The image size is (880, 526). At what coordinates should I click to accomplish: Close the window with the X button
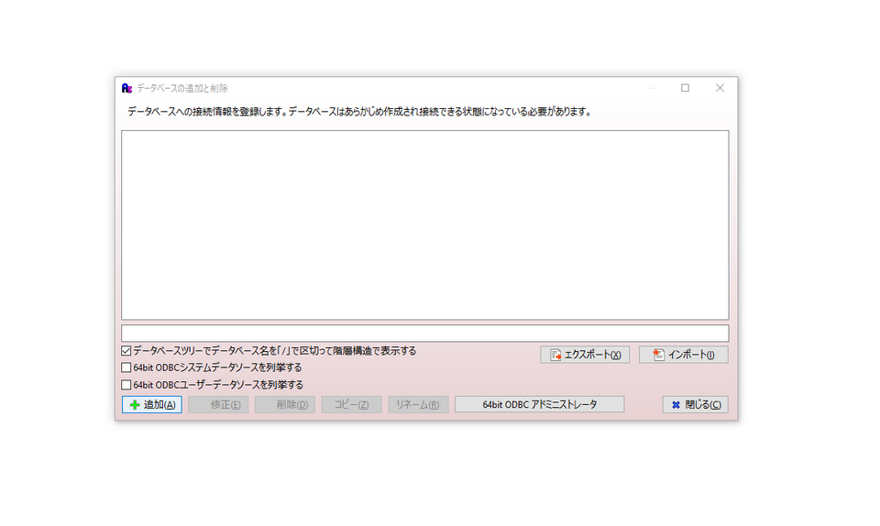[720, 88]
